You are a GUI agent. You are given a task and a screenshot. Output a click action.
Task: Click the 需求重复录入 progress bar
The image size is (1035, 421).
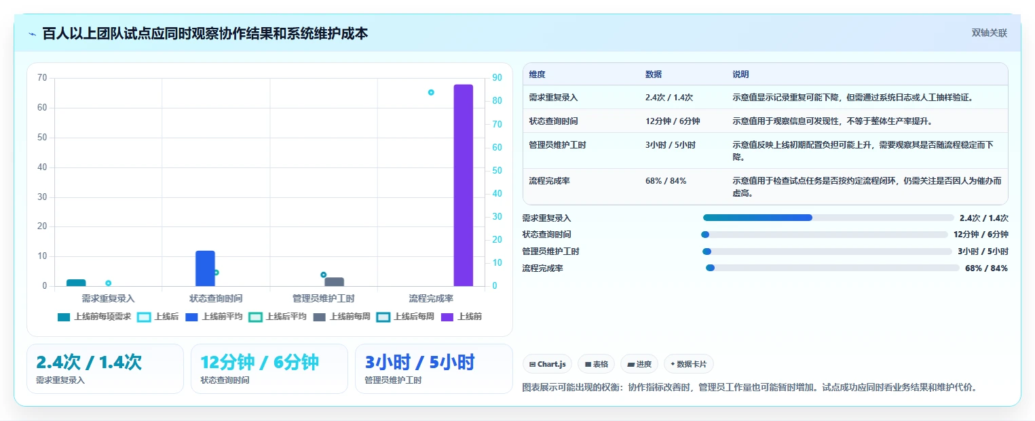[829, 218]
